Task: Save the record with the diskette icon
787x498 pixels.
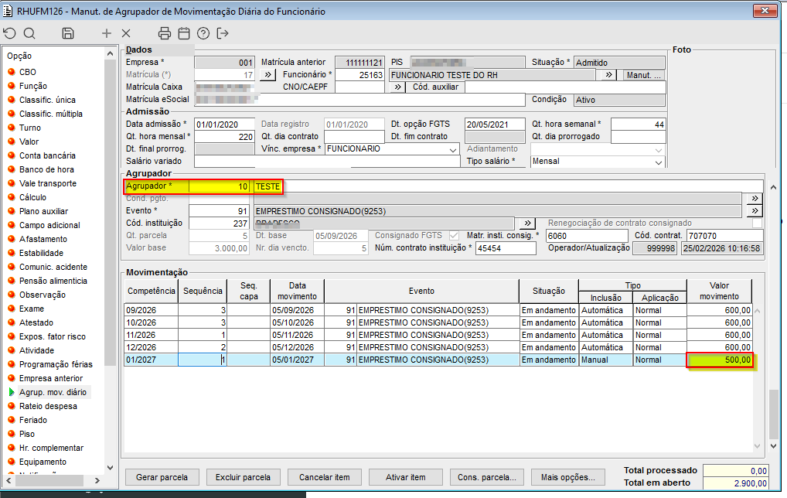Action: coord(68,33)
